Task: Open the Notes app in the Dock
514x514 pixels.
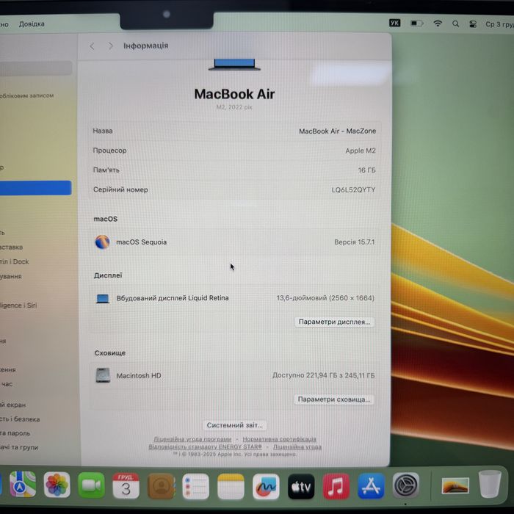Action: click(231, 487)
